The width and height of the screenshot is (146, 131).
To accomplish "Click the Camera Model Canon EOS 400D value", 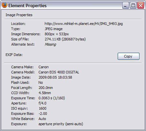I will [59, 72].
